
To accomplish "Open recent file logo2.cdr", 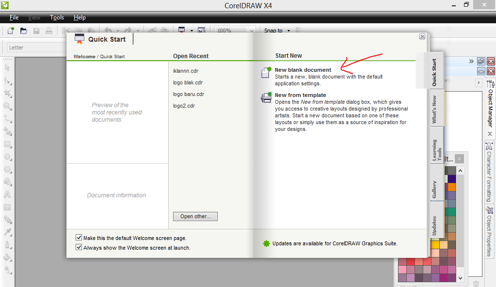I will click(184, 106).
